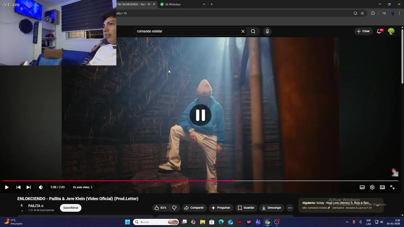Screen dimensions: 404x227
Task: Open more actions three-dot menu
Action: tap(290, 208)
